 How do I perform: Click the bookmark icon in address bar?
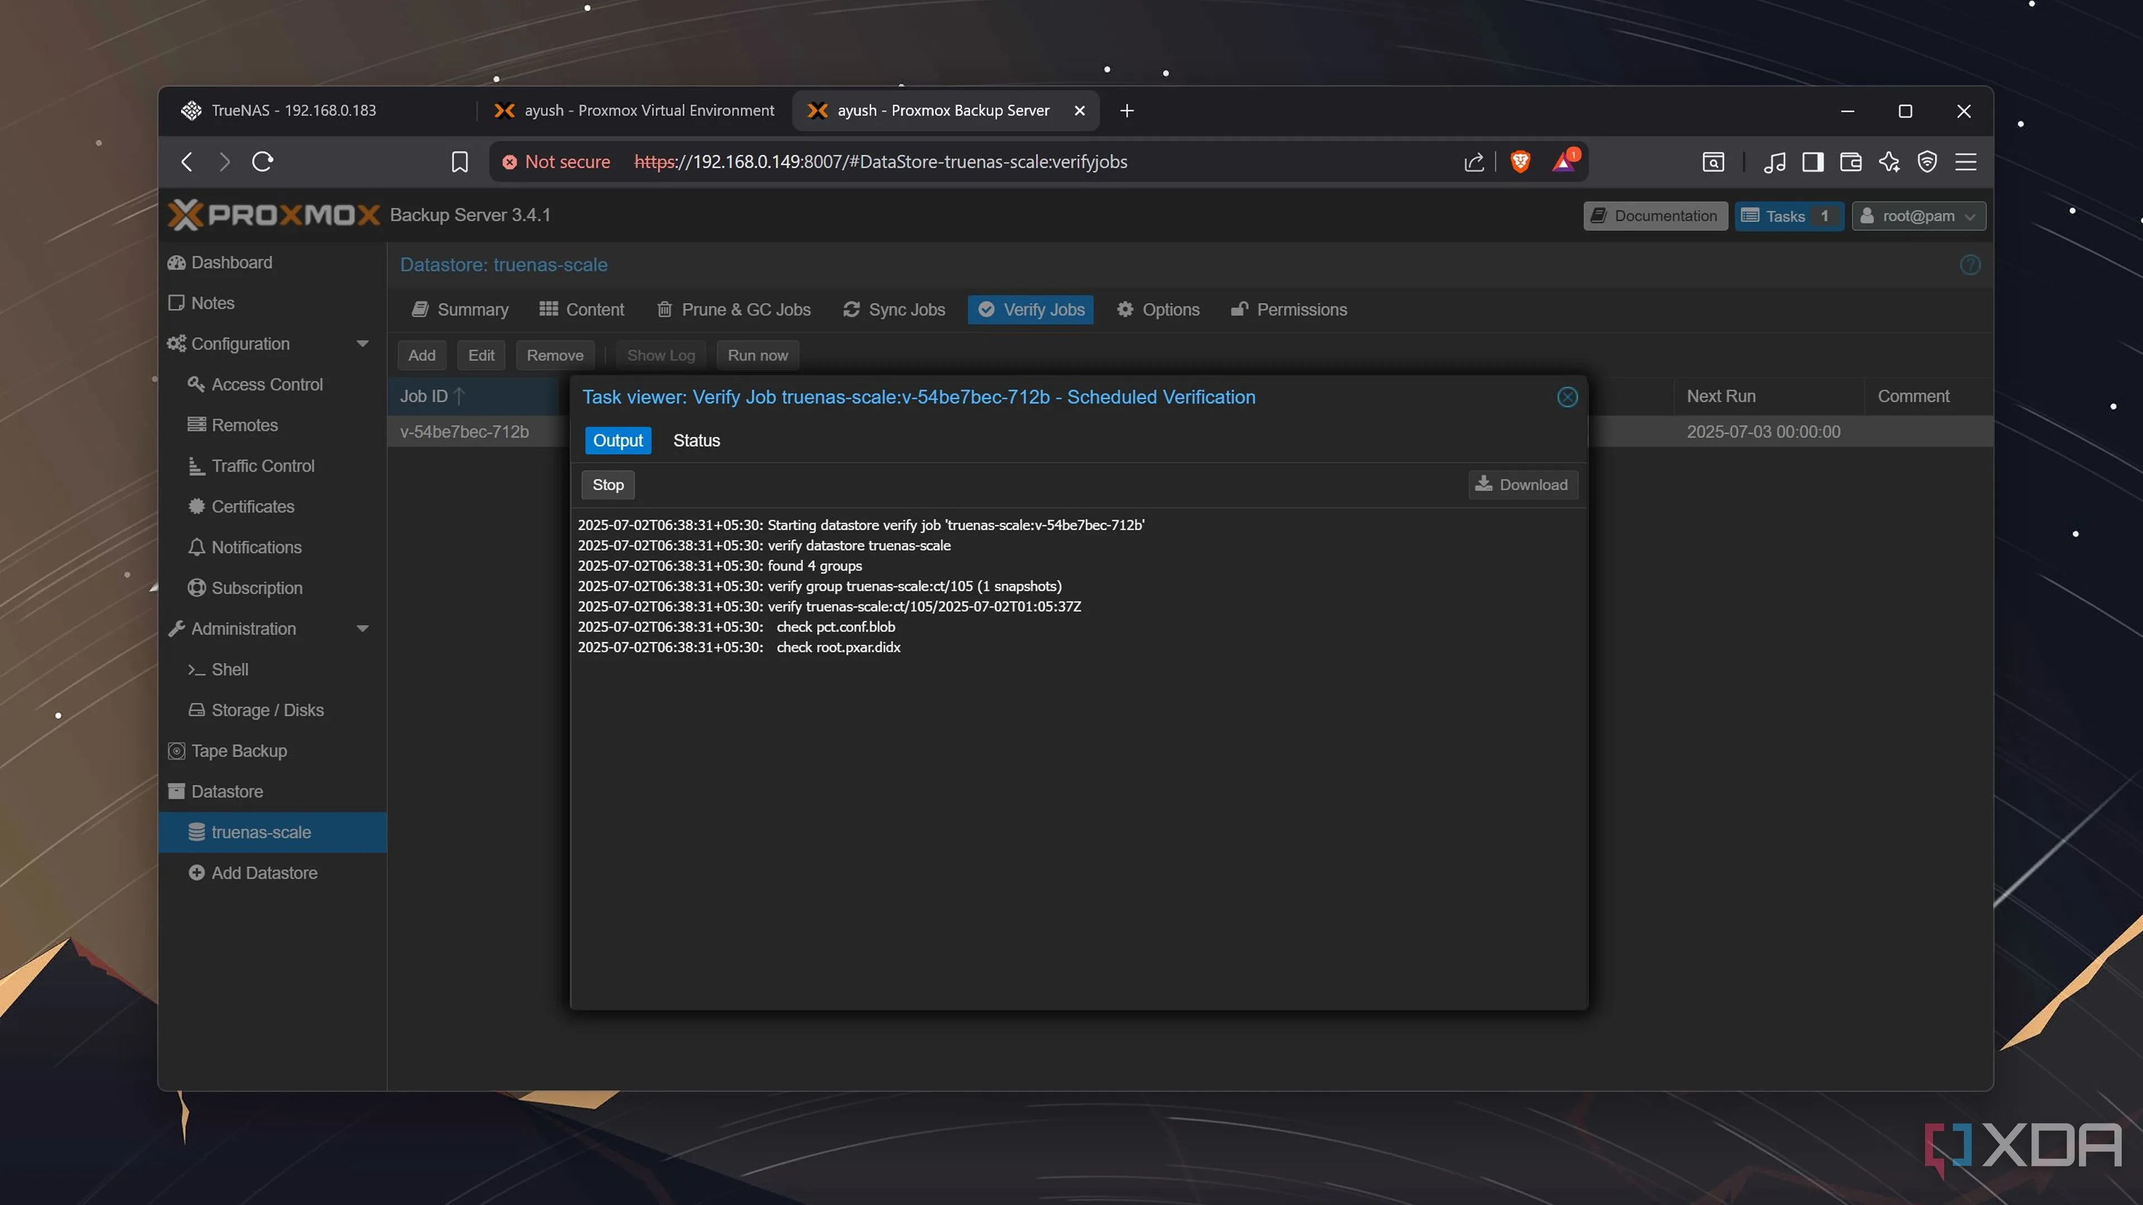[x=459, y=161]
